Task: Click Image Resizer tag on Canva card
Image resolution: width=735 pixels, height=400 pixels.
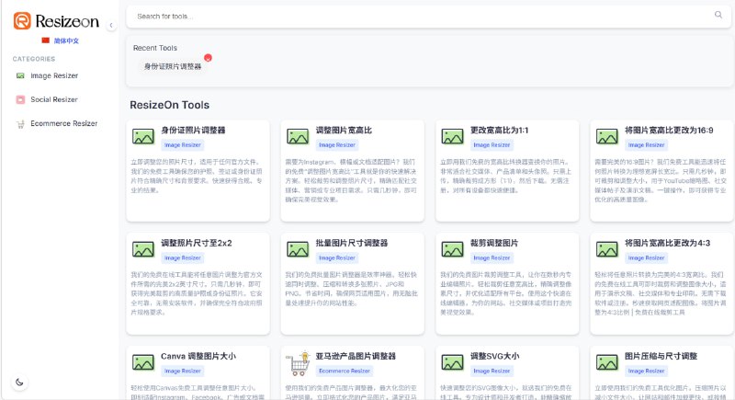Action: pyautogui.click(x=182, y=371)
